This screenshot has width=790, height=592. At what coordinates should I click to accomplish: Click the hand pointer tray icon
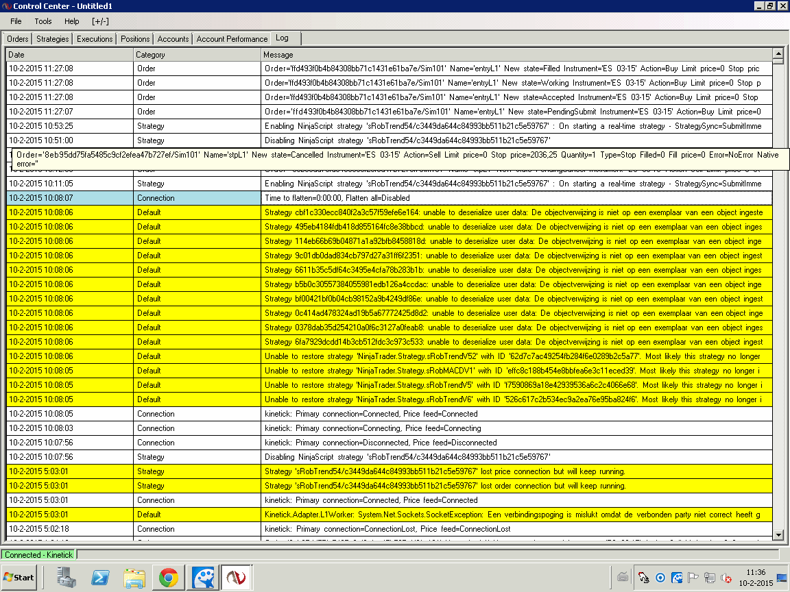[643, 578]
